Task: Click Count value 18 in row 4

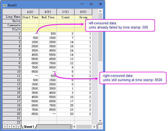Action: pyautogui.click(x=66, y=46)
